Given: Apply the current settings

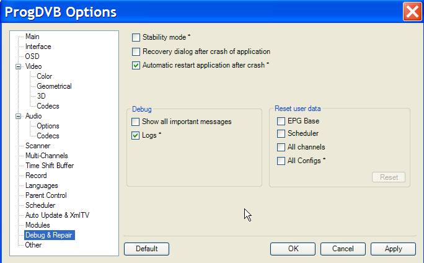Looking at the screenshot, I should click(x=393, y=249).
